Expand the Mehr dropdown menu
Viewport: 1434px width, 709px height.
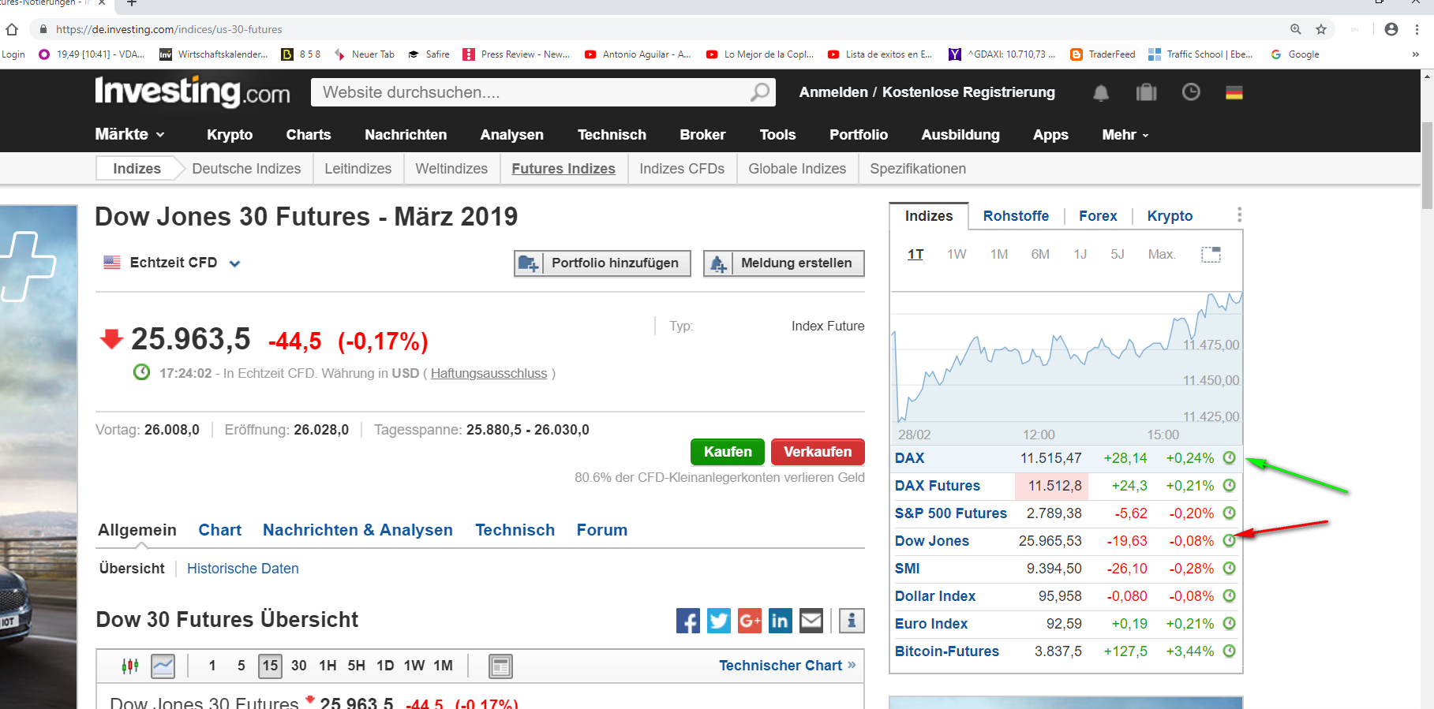[x=1125, y=135]
